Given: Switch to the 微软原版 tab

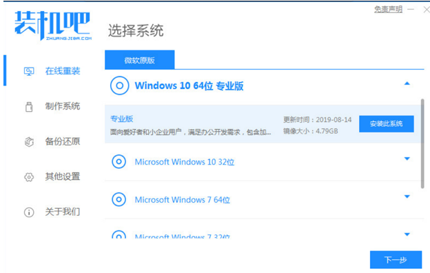Looking at the screenshot, I should (140, 60).
